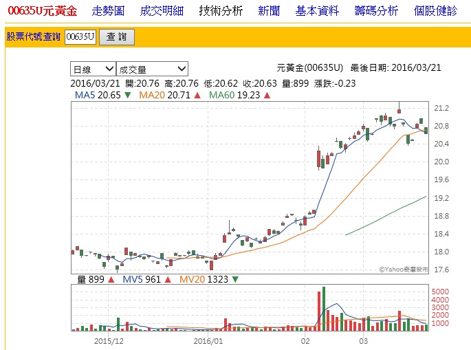Click the 查詢 search button

click(x=117, y=37)
